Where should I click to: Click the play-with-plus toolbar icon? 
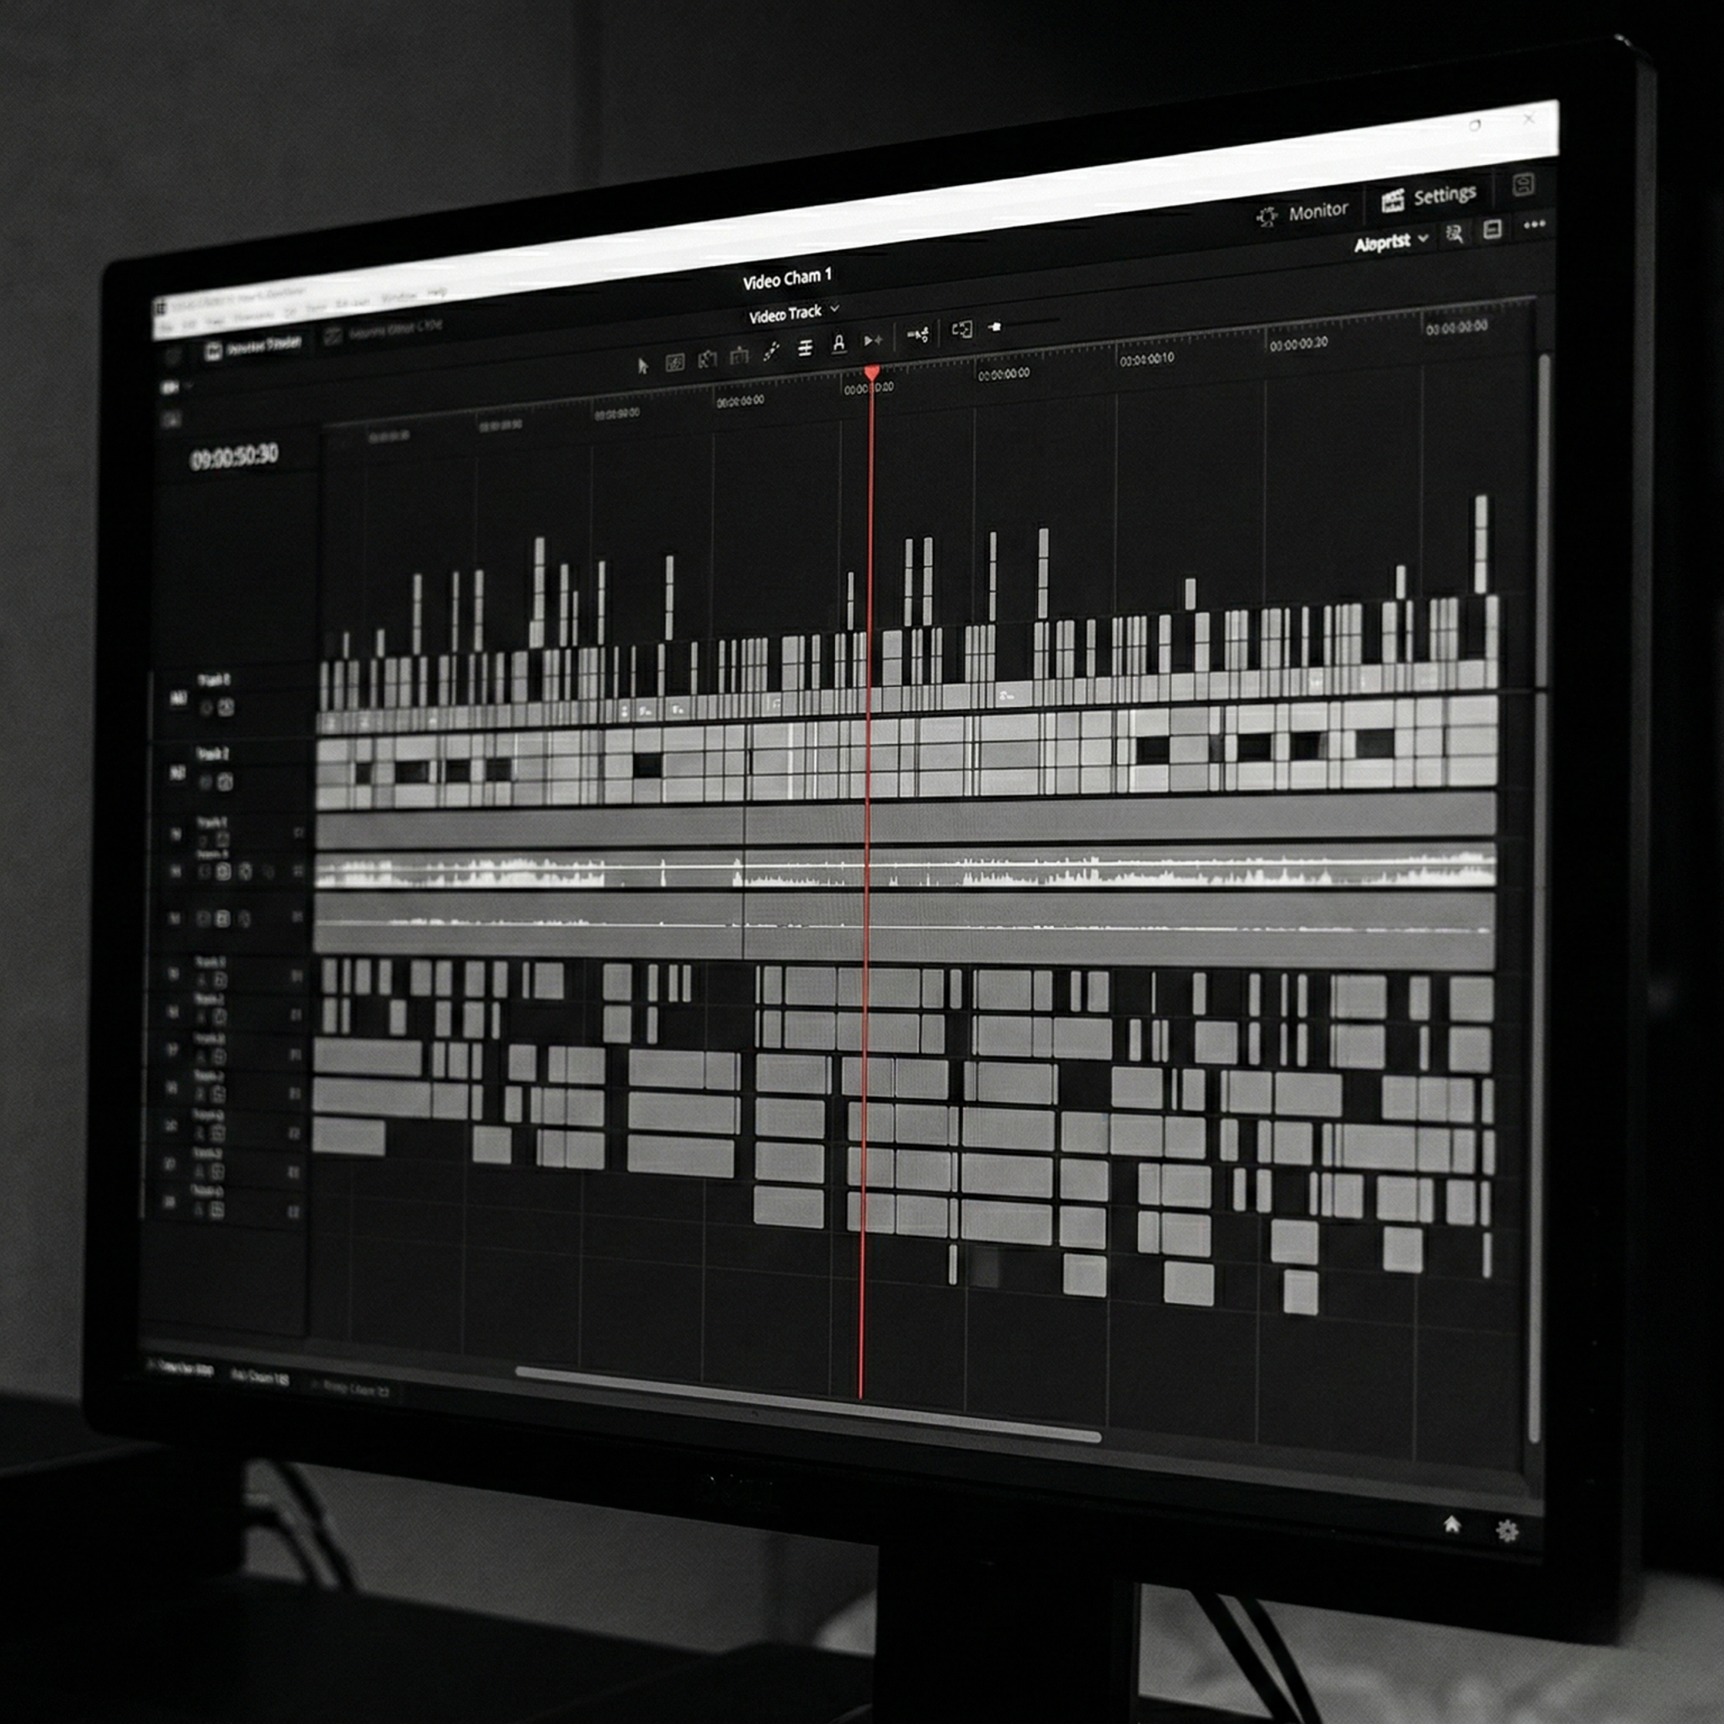pyautogui.click(x=873, y=340)
